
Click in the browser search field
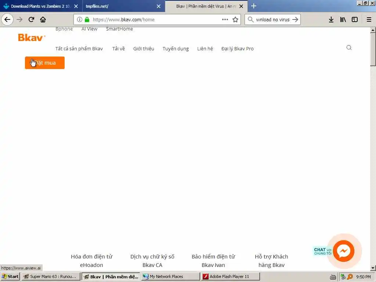273,19
